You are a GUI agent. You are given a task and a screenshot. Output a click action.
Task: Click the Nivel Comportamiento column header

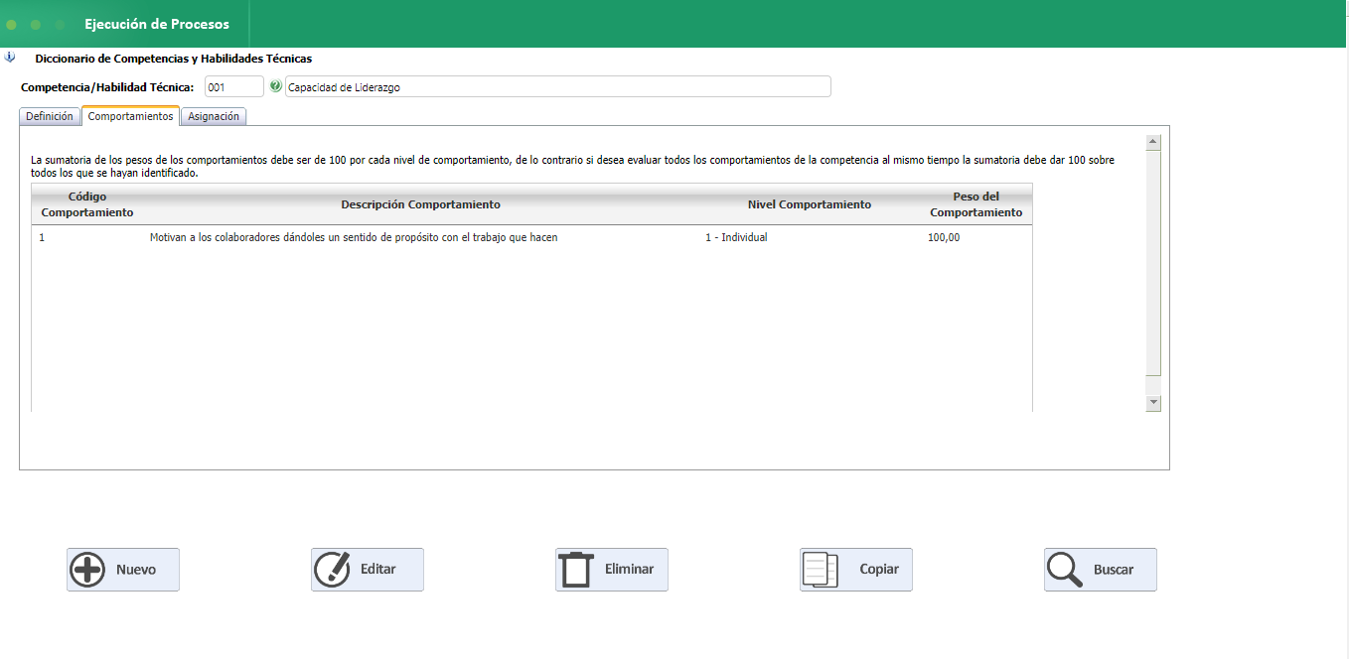[x=809, y=204]
